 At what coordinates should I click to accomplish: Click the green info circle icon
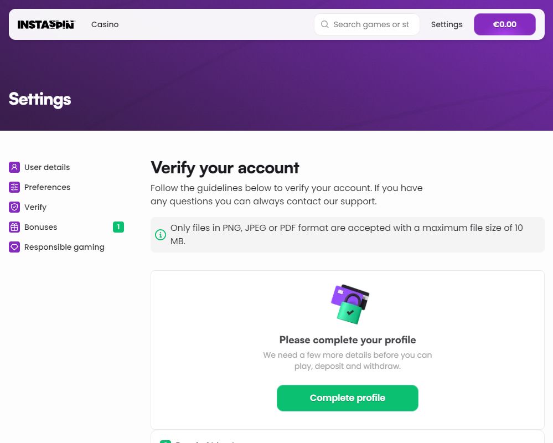click(x=161, y=235)
